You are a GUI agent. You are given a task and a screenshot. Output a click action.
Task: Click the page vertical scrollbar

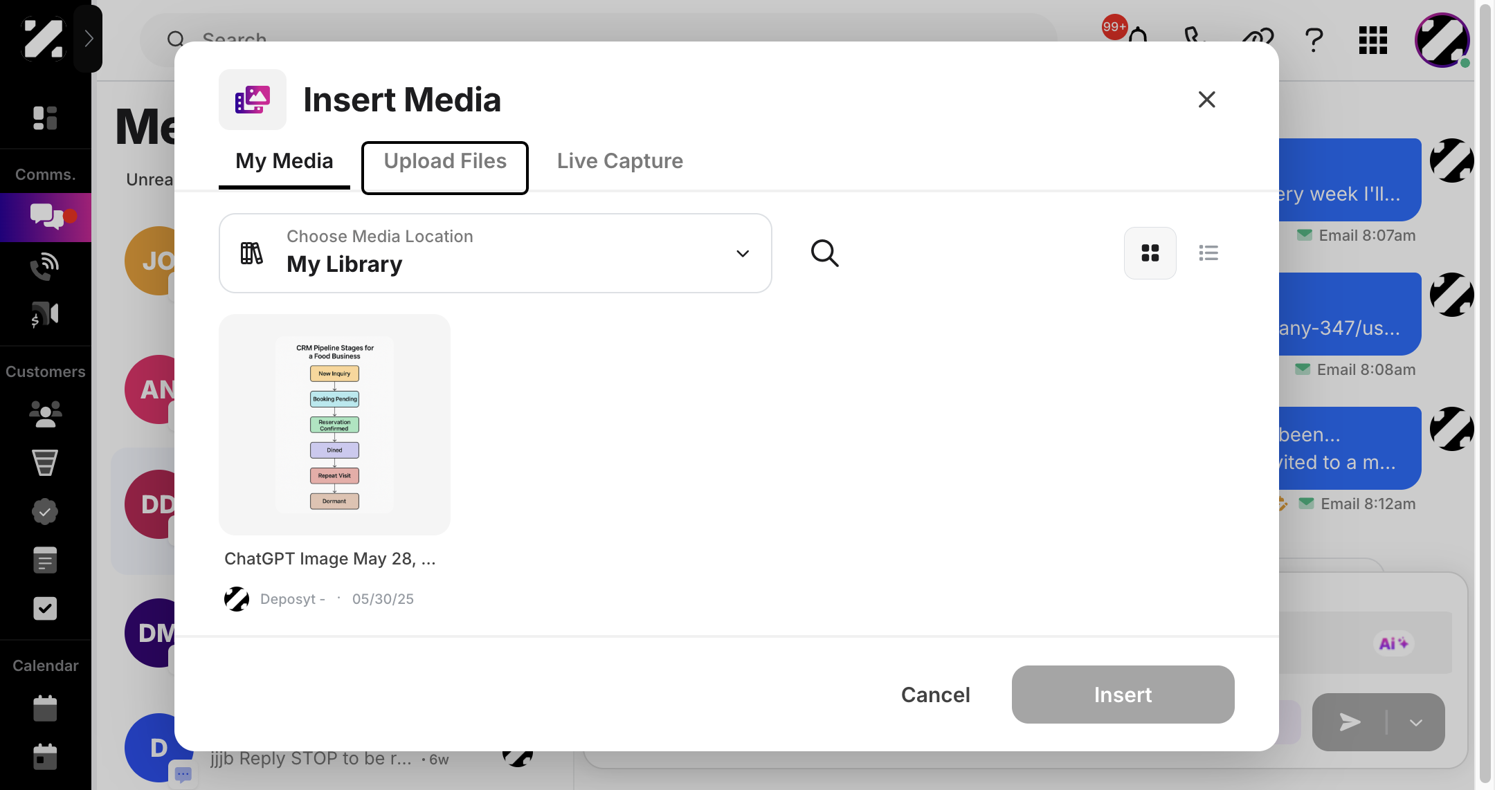[1485, 395]
